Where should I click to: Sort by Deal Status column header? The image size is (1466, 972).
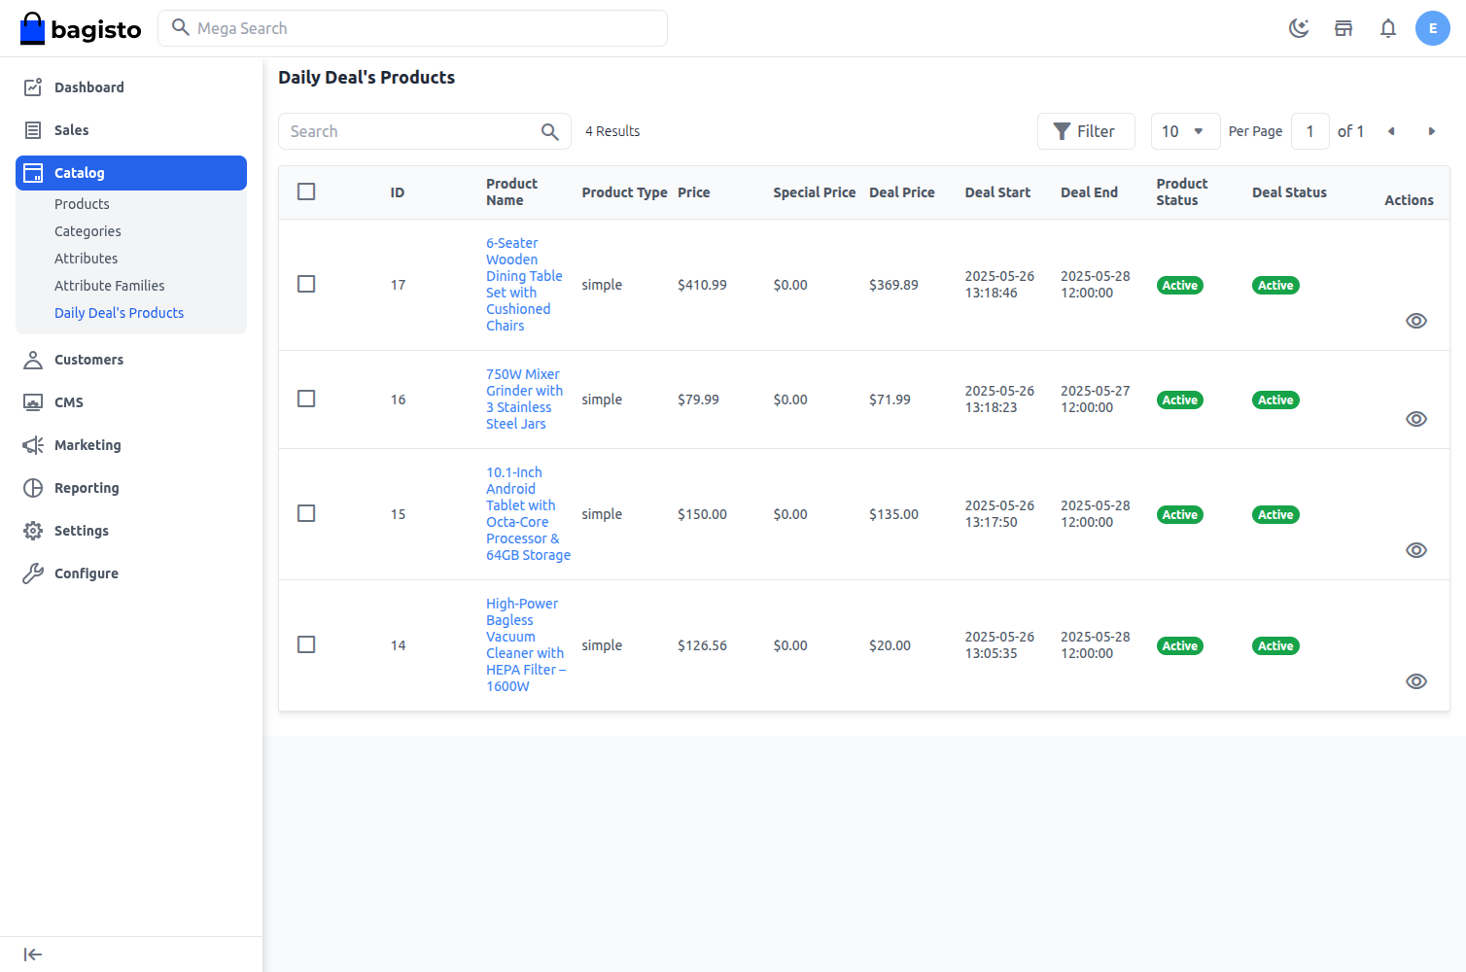click(x=1289, y=192)
